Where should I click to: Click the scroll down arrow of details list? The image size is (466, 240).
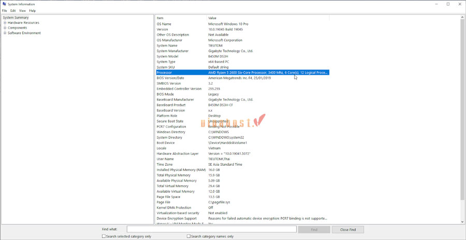click(x=462, y=222)
